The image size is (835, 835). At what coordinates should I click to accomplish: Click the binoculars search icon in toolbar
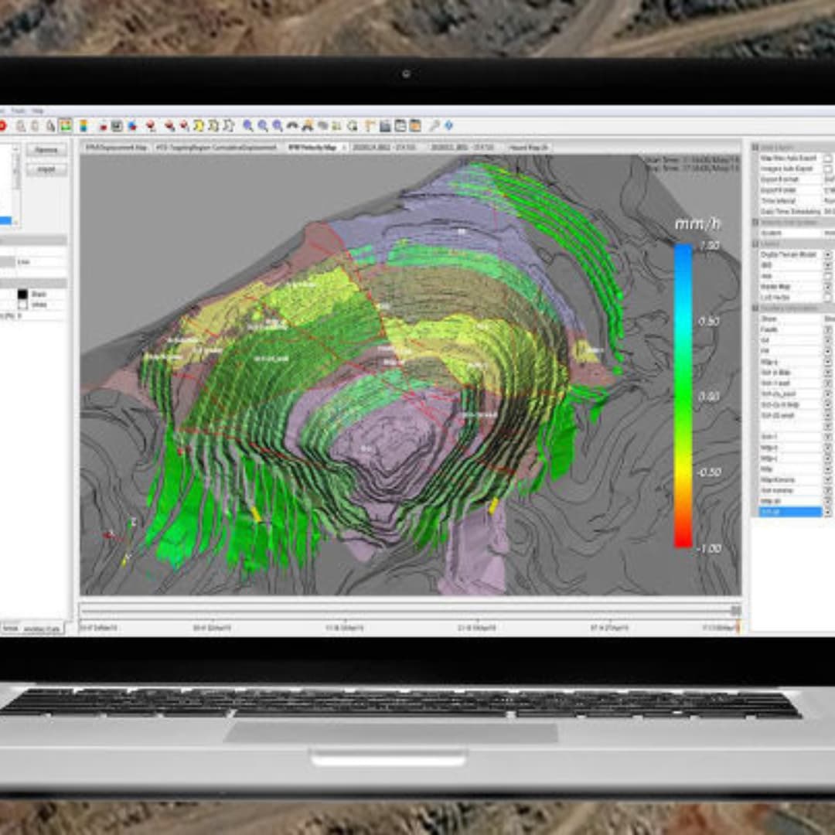(292, 126)
